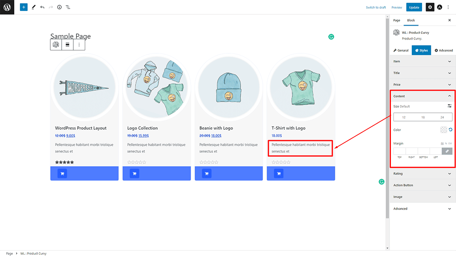The image size is (456, 256).
Task: Click the block toolbar options dots
Action: coord(79,45)
